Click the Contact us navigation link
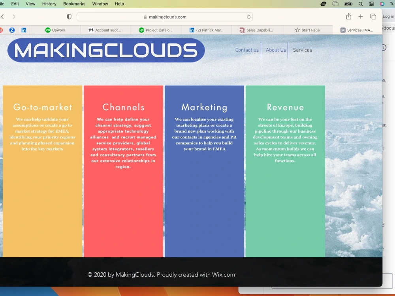Image resolution: width=395 pixels, height=296 pixels. pyautogui.click(x=247, y=50)
